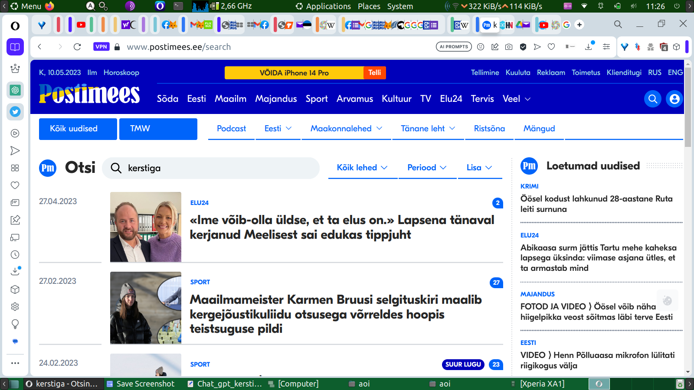Open the Player icon in Opera sidebar
This screenshot has height=390, width=694.
(15, 133)
